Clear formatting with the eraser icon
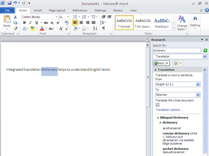Screen dimensions: 209x156 pyautogui.click(x=67, y=23)
